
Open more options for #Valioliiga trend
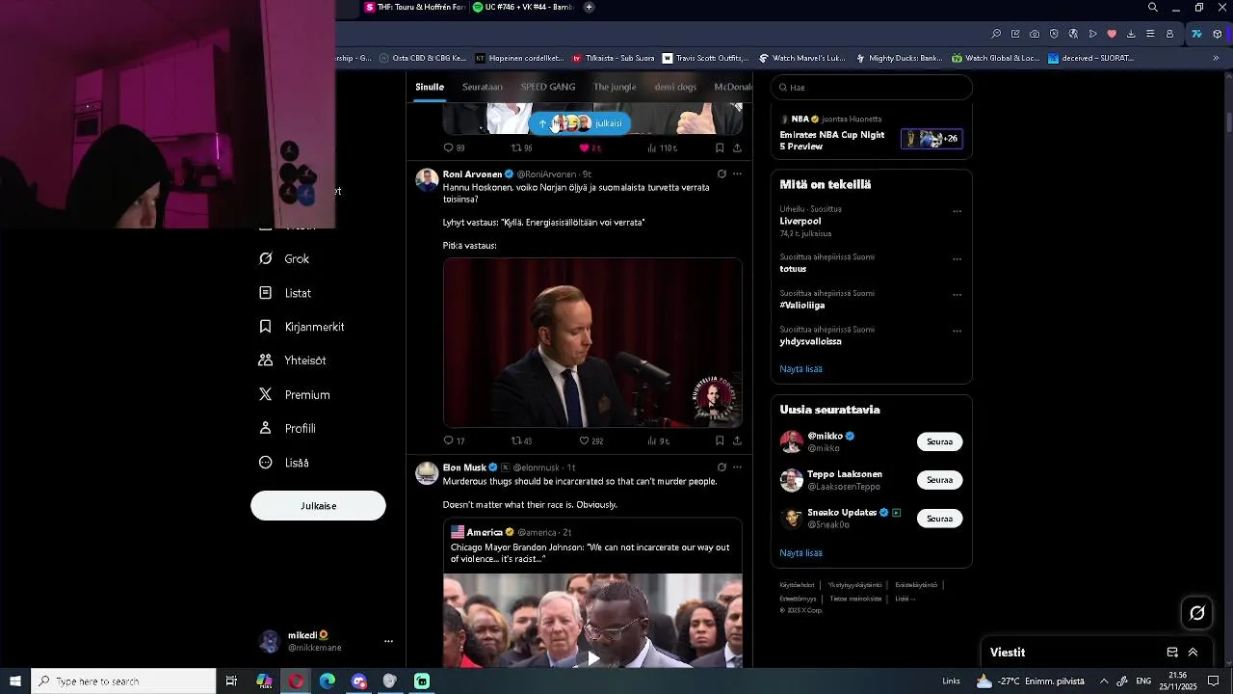[957, 295]
